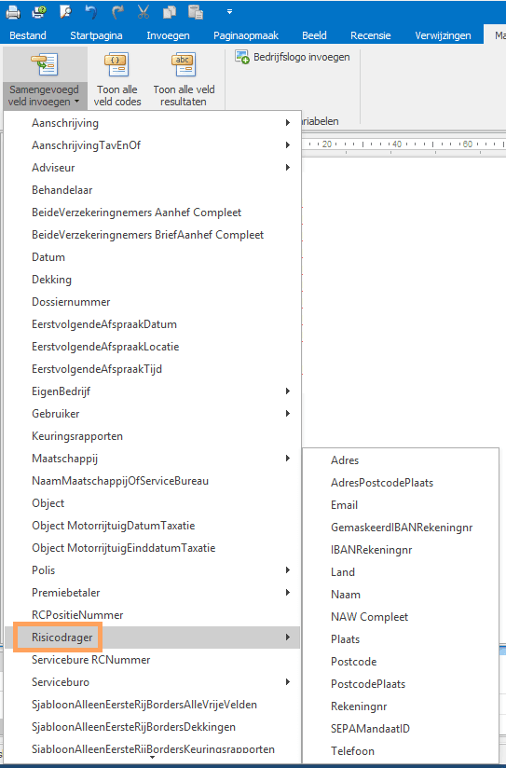Expand the Serviceburo submenu

(x=152, y=682)
